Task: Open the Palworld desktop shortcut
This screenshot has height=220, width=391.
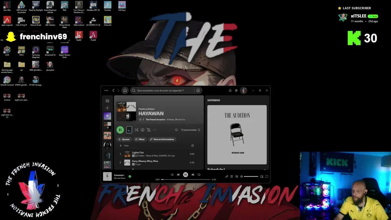Action: pos(108,21)
